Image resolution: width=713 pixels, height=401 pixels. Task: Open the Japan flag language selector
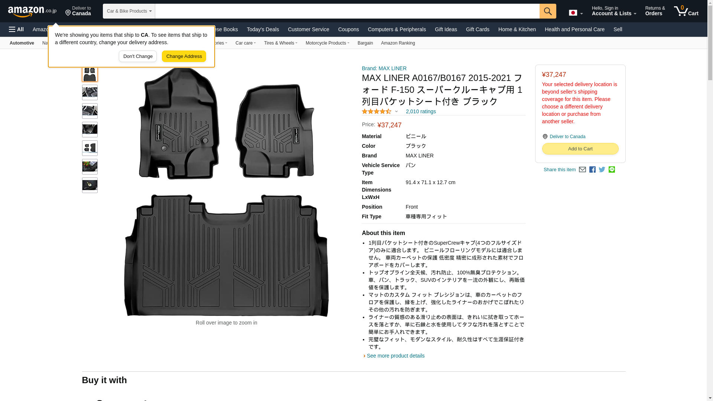pos(575,13)
